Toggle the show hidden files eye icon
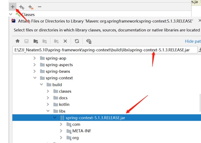Viewport: 201px width, 143px height. pos(89,41)
